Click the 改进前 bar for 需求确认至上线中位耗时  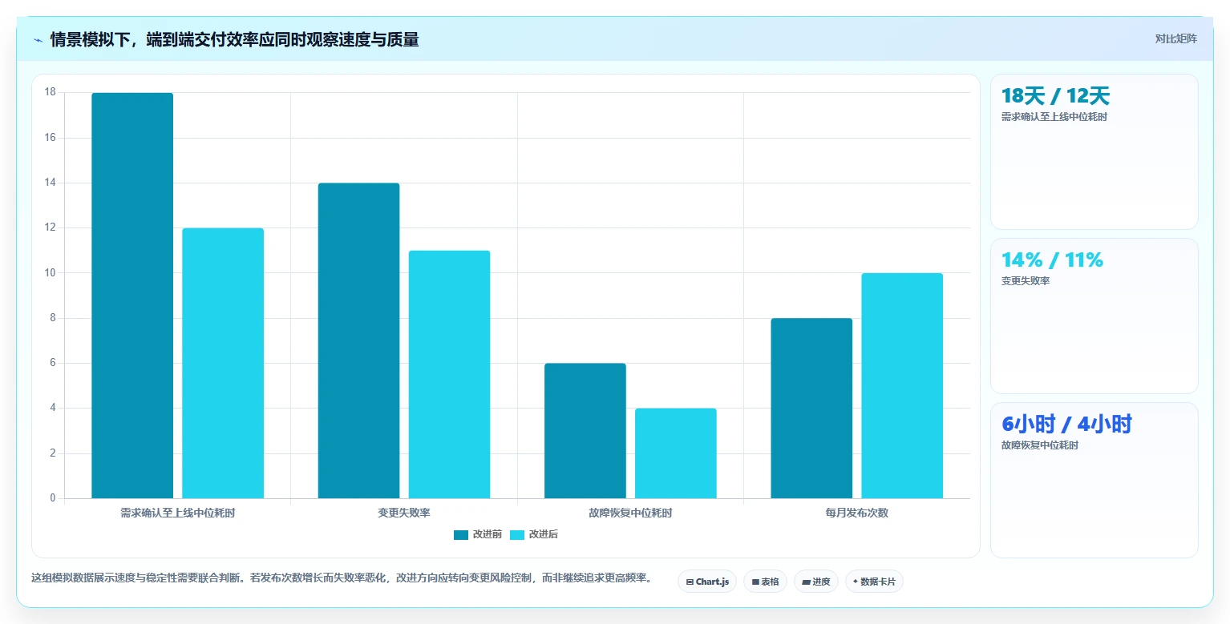click(x=132, y=296)
